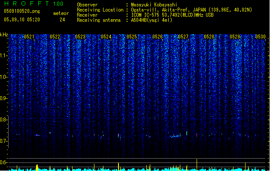This screenshot has width=270, height=171.
Task: Click the 1.1 kHz axis label
Action: click(x=4, y=56)
